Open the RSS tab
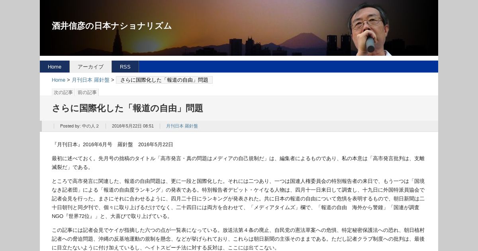The height and width of the screenshot is (251, 478). point(125,67)
